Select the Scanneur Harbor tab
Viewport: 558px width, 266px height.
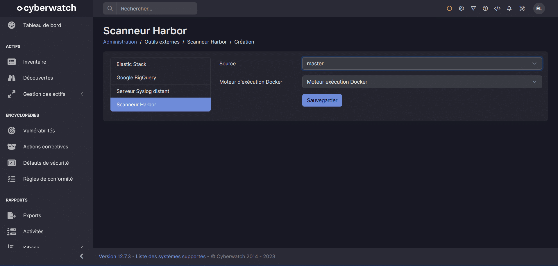[x=160, y=105]
